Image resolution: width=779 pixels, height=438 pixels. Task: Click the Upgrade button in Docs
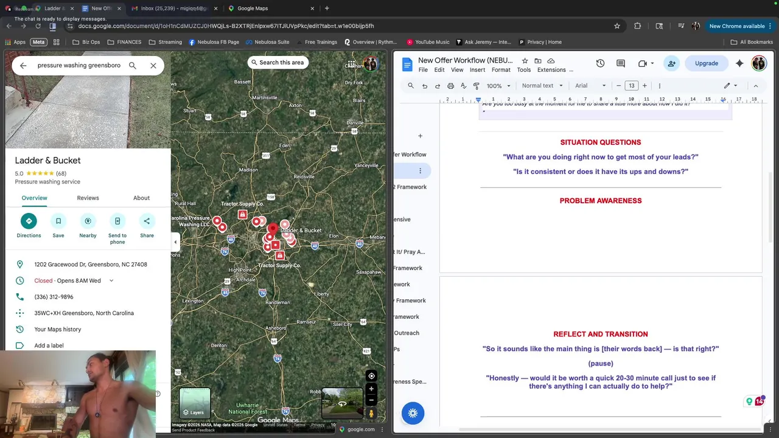coord(707,63)
